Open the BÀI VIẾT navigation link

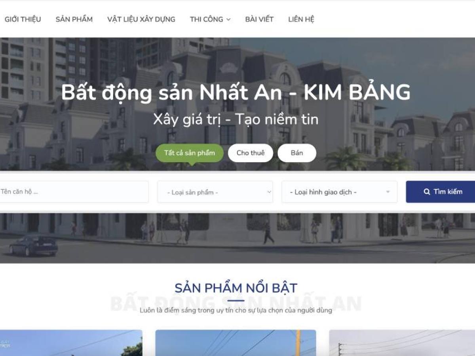pyautogui.click(x=259, y=19)
